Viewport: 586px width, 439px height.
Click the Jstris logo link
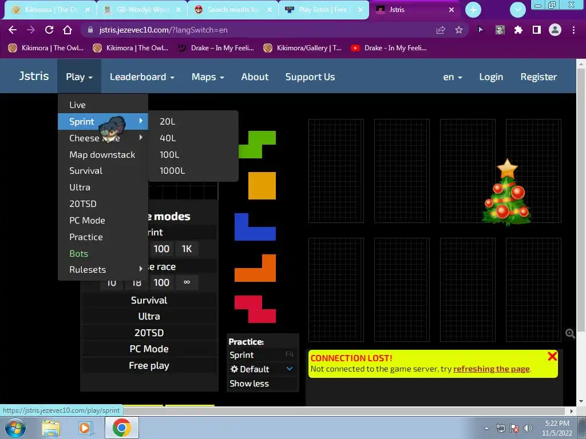point(34,76)
